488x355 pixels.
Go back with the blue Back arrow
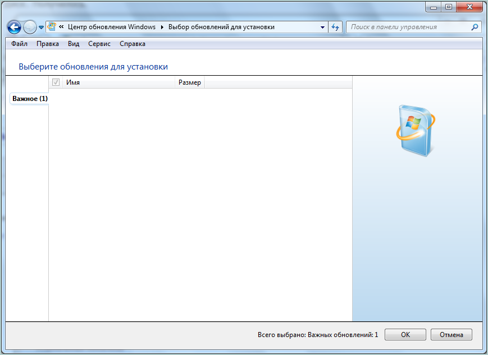pyautogui.click(x=14, y=27)
